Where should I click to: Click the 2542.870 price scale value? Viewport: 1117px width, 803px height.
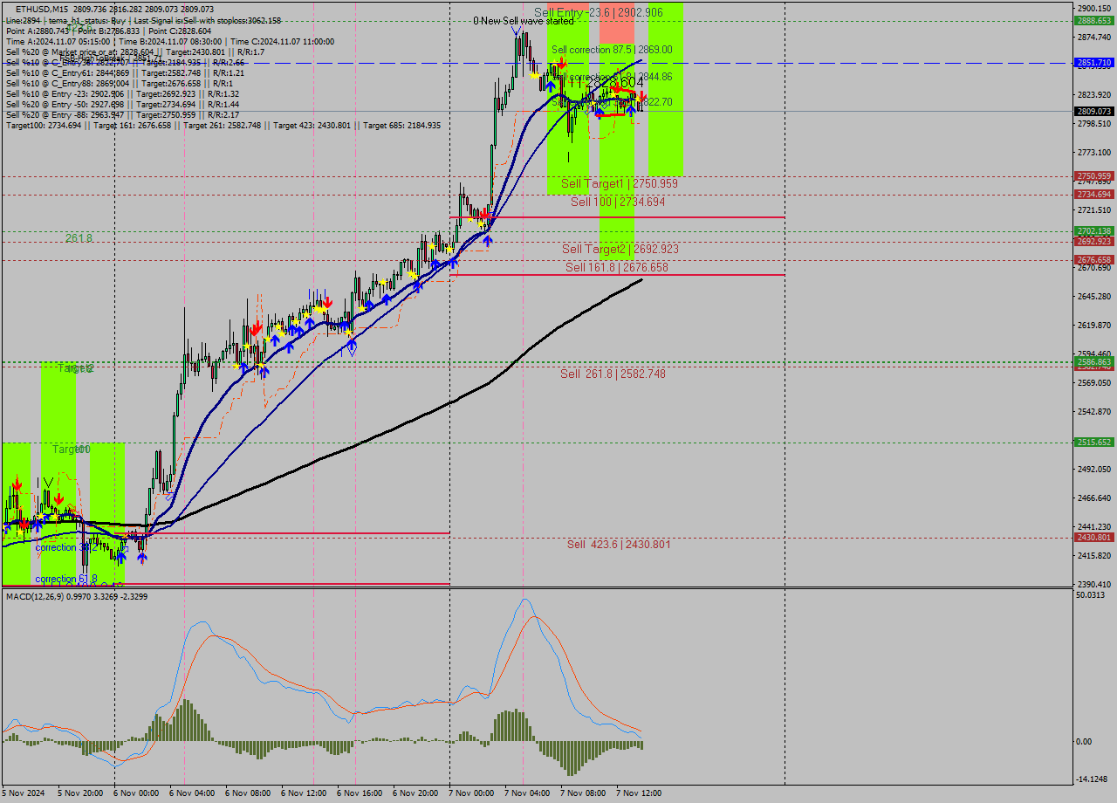(x=1094, y=412)
